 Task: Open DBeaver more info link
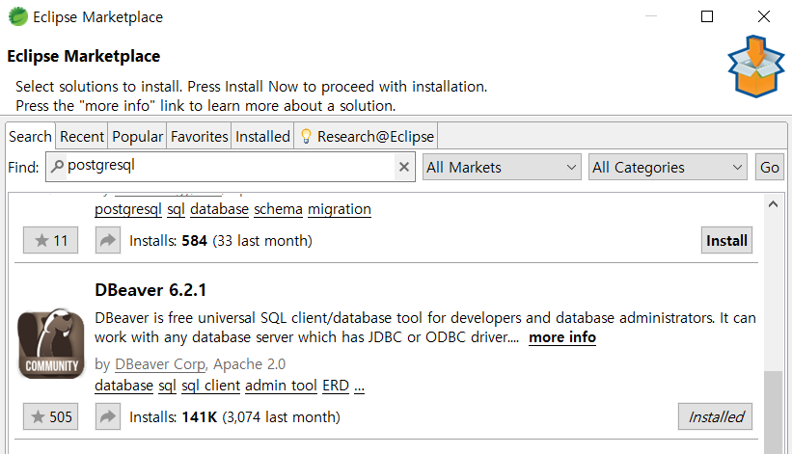pos(562,337)
